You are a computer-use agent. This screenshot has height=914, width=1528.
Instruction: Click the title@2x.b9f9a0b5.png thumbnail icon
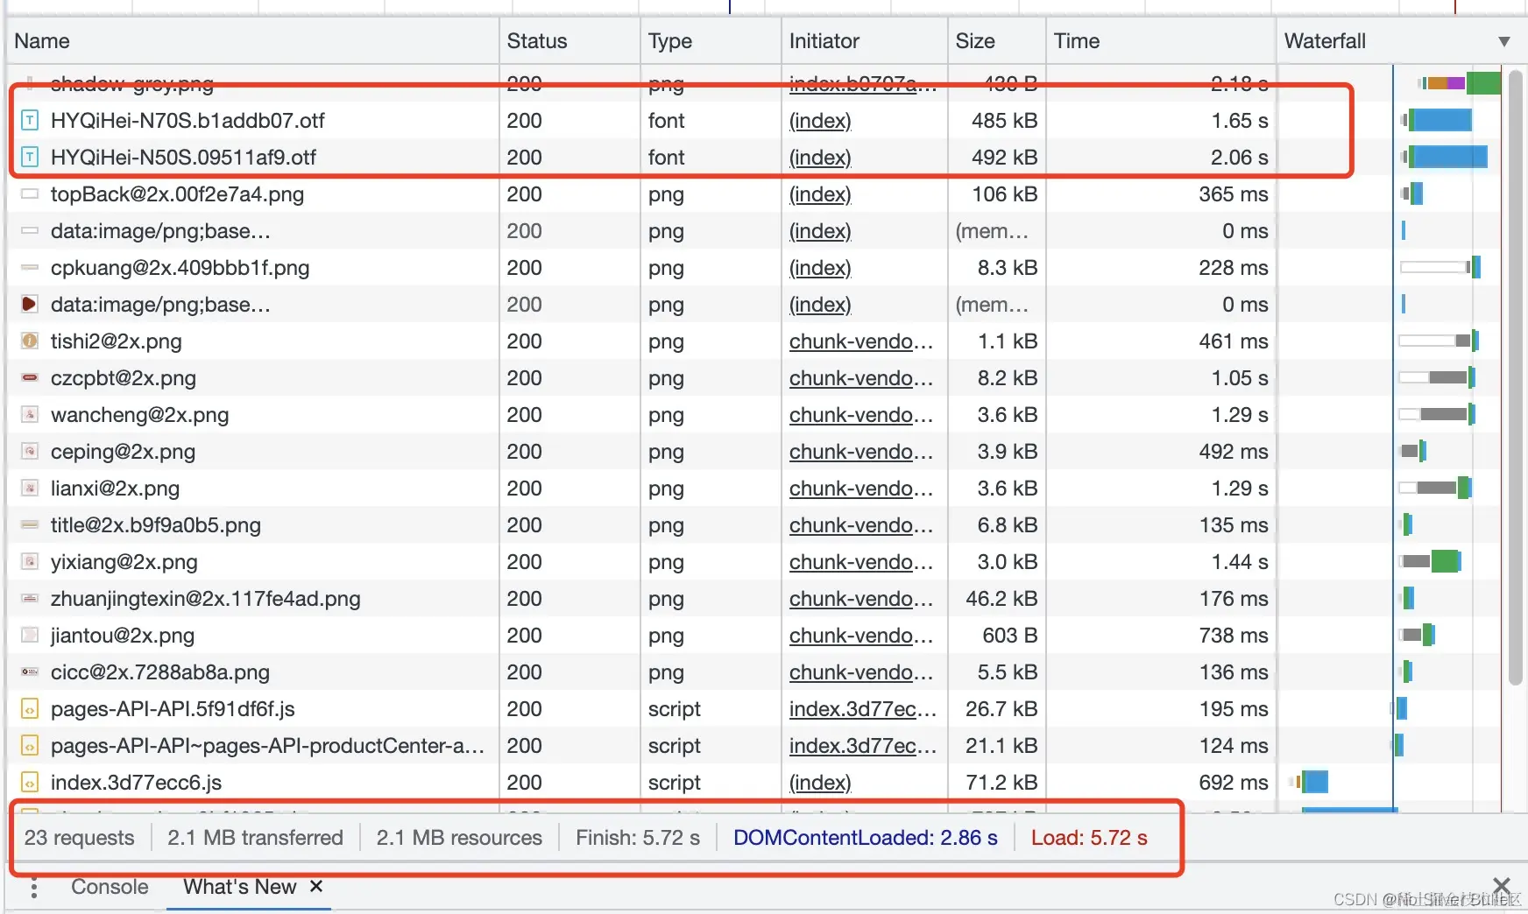point(30,525)
